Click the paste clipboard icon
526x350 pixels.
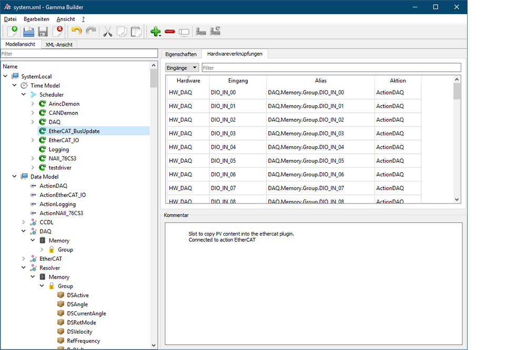point(136,31)
